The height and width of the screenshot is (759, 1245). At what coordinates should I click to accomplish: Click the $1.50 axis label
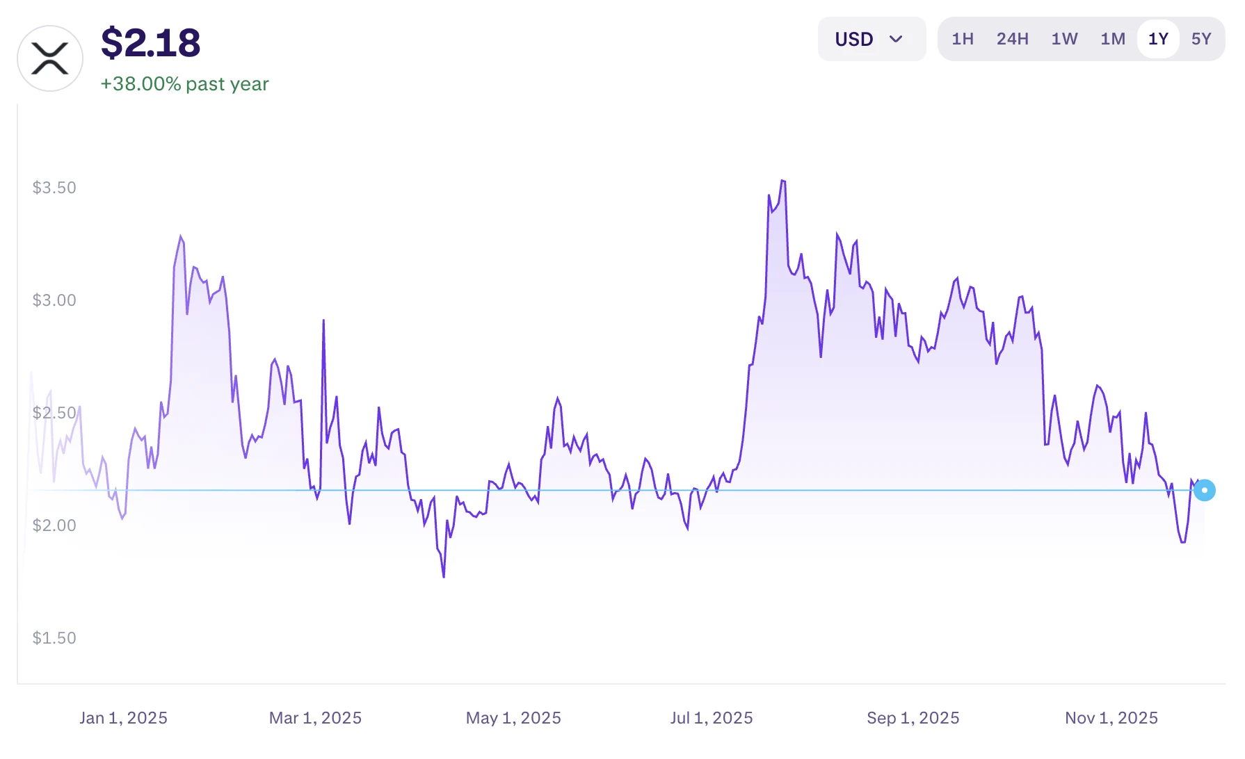coord(54,637)
